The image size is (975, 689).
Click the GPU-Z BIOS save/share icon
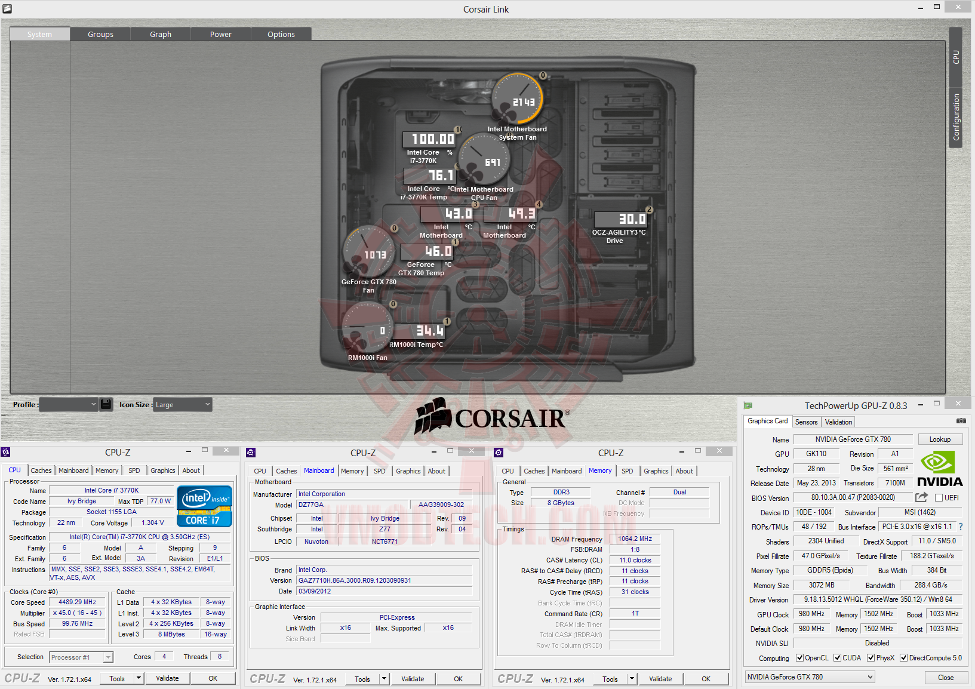tap(921, 497)
